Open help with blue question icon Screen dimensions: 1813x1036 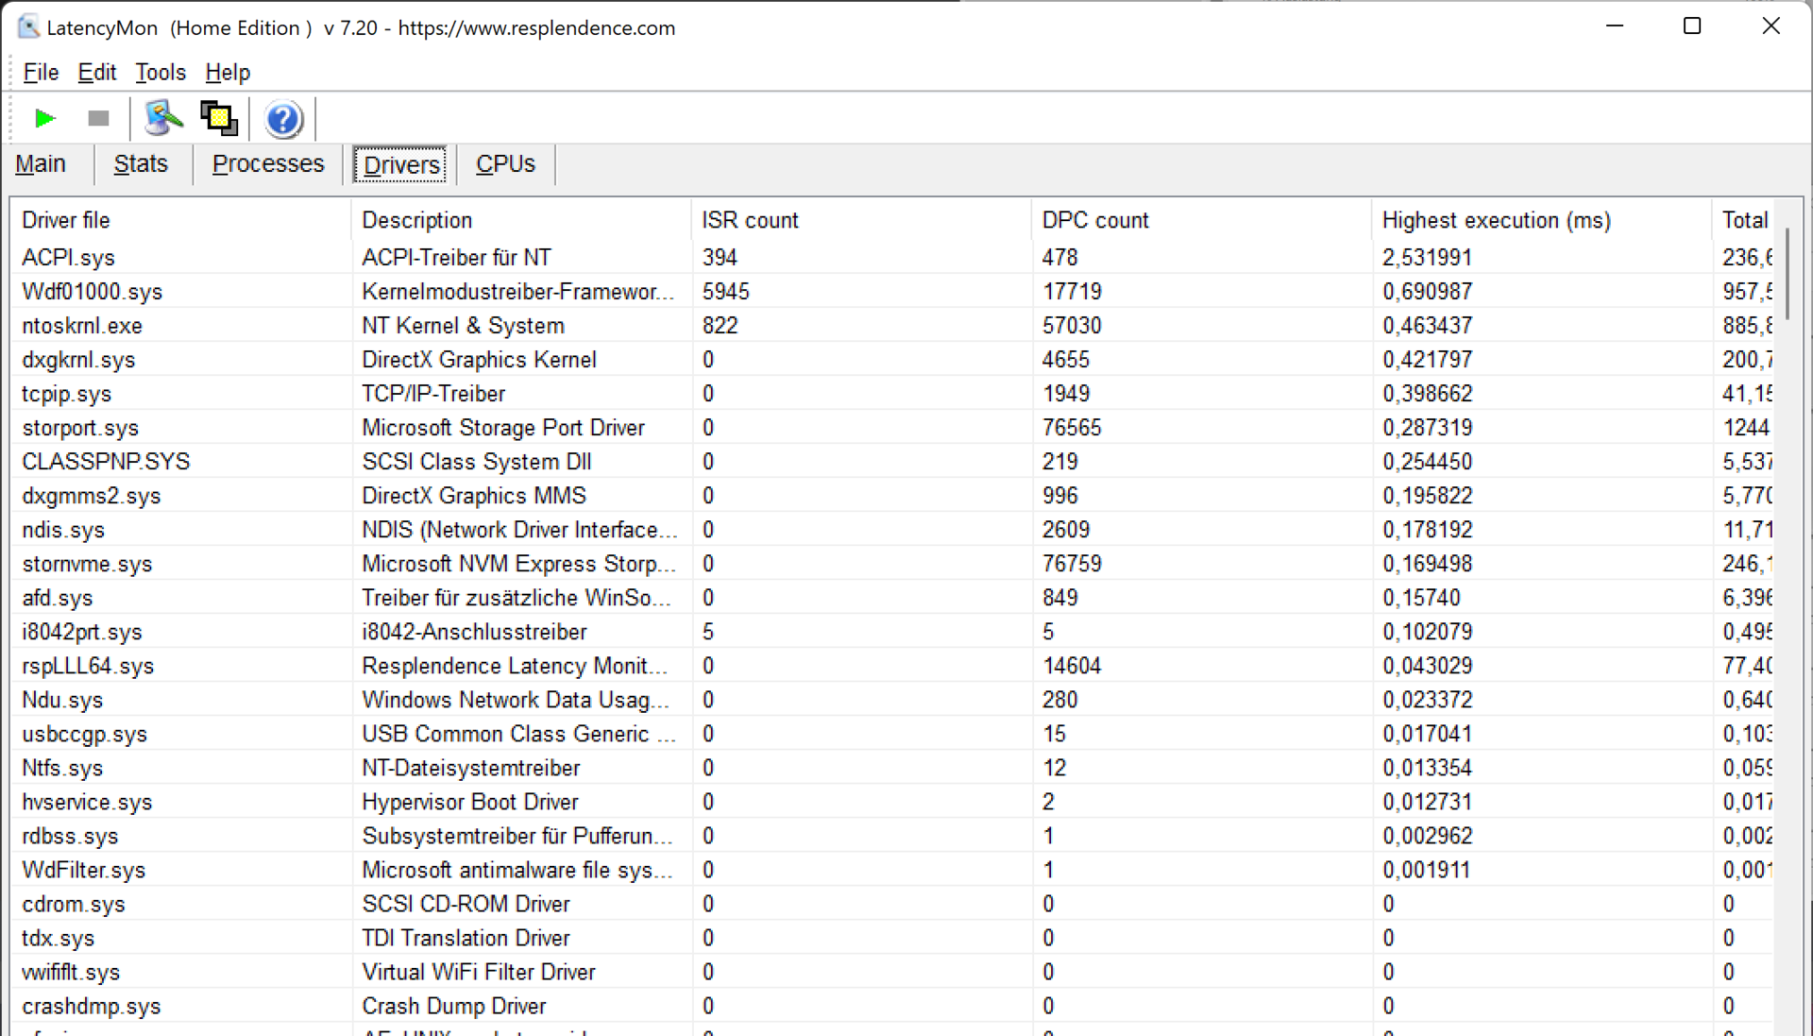pos(282,119)
